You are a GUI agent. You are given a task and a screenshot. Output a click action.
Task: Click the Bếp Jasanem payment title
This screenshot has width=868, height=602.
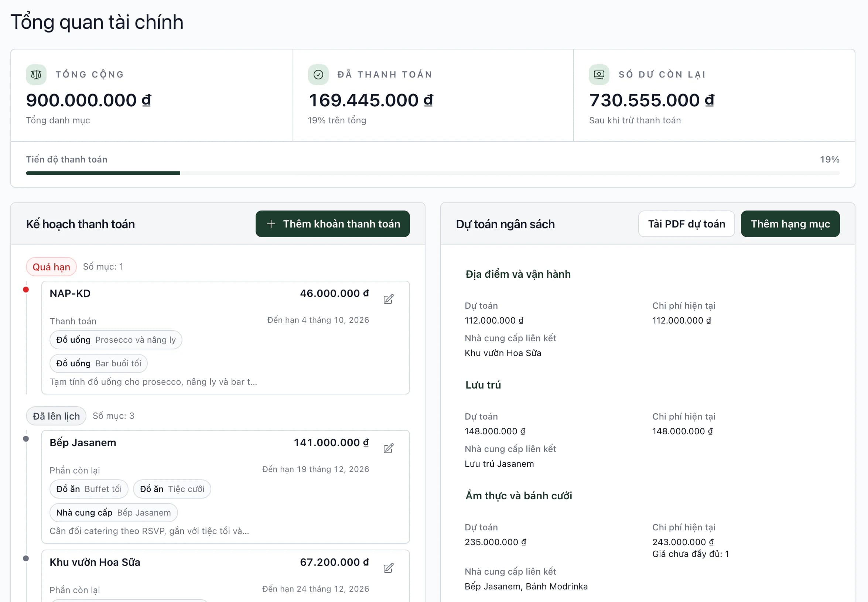83,442
